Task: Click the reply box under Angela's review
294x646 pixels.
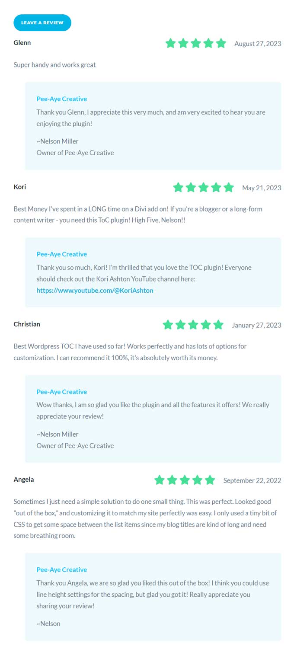Action: point(153,599)
